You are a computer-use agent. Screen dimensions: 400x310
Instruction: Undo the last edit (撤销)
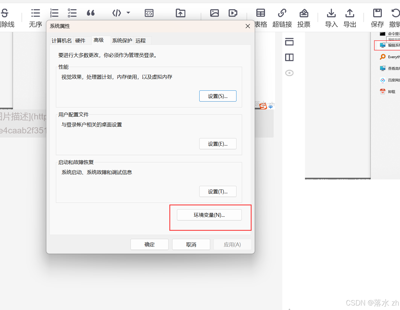coord(395,18)
